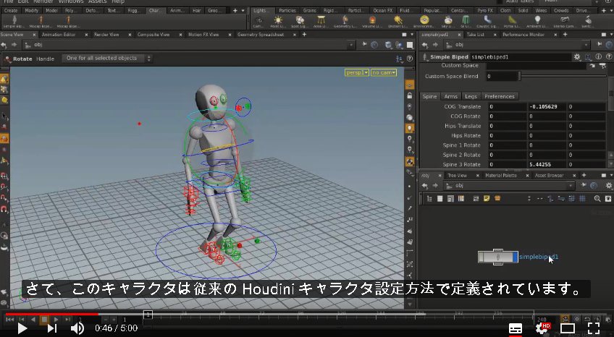
Task: Open parameter gear menu for simplebiped1
Action: pos(577,56)
